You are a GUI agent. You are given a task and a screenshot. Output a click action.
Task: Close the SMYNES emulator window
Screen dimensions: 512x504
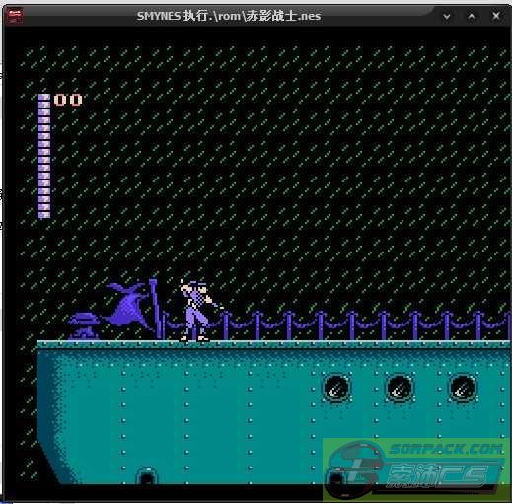pyautogui.click(x=496, y=16)
